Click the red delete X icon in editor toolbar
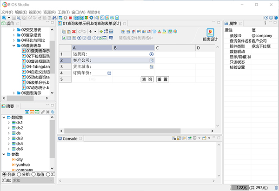The height and width of the screenshot is (191, 279). click(74, 32)
